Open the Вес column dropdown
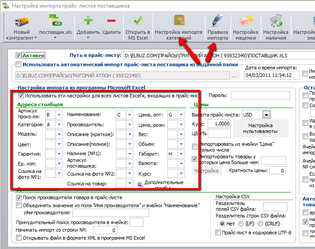This screenshot has width=315, height=249. [181, 134]
